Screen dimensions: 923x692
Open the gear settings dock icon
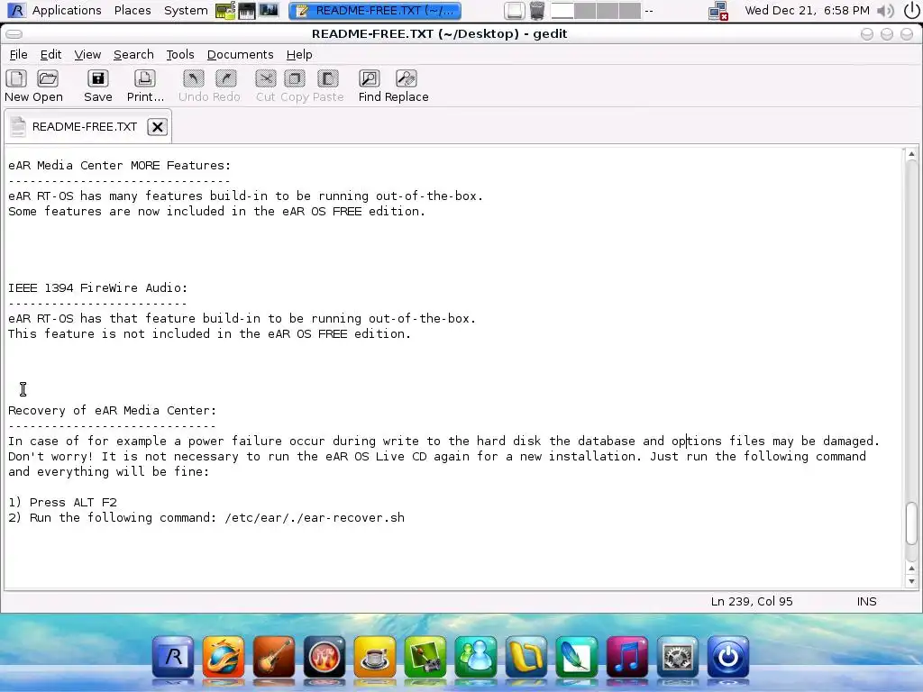pyautogui.click(x=678, y=657)
